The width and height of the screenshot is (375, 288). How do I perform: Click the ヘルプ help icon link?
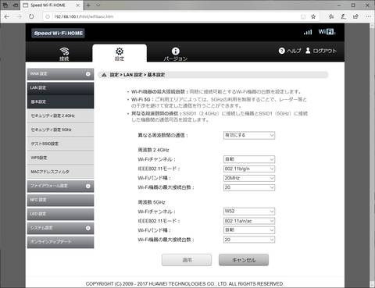click(290, 51)
